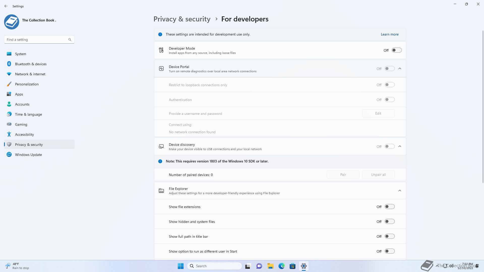
Task: Go to Bluetooth & devices settings
Action: [31, 64]
